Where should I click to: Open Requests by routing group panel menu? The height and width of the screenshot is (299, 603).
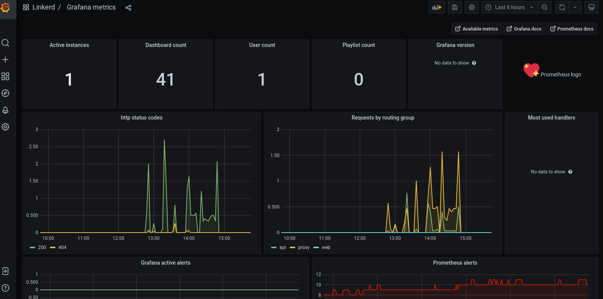383,118
